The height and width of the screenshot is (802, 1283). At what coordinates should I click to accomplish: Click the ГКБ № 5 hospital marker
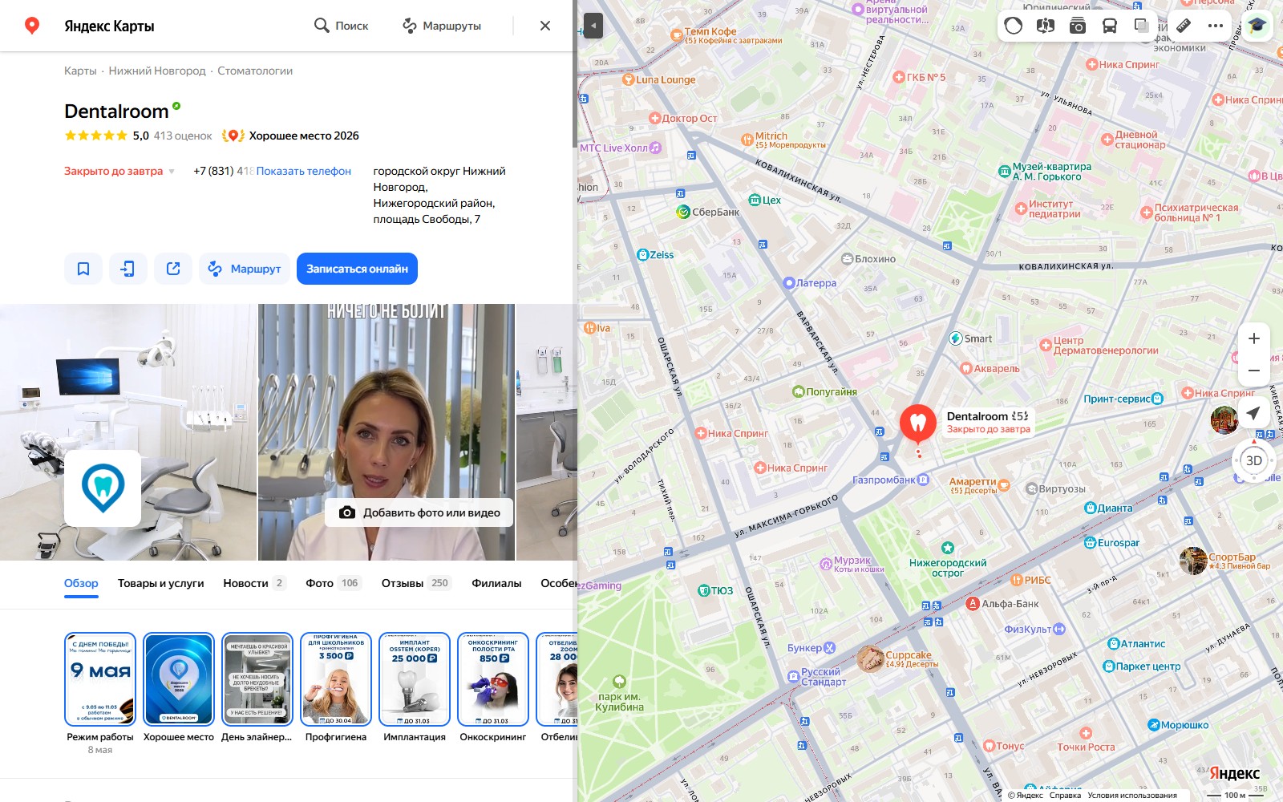[899, 78]
